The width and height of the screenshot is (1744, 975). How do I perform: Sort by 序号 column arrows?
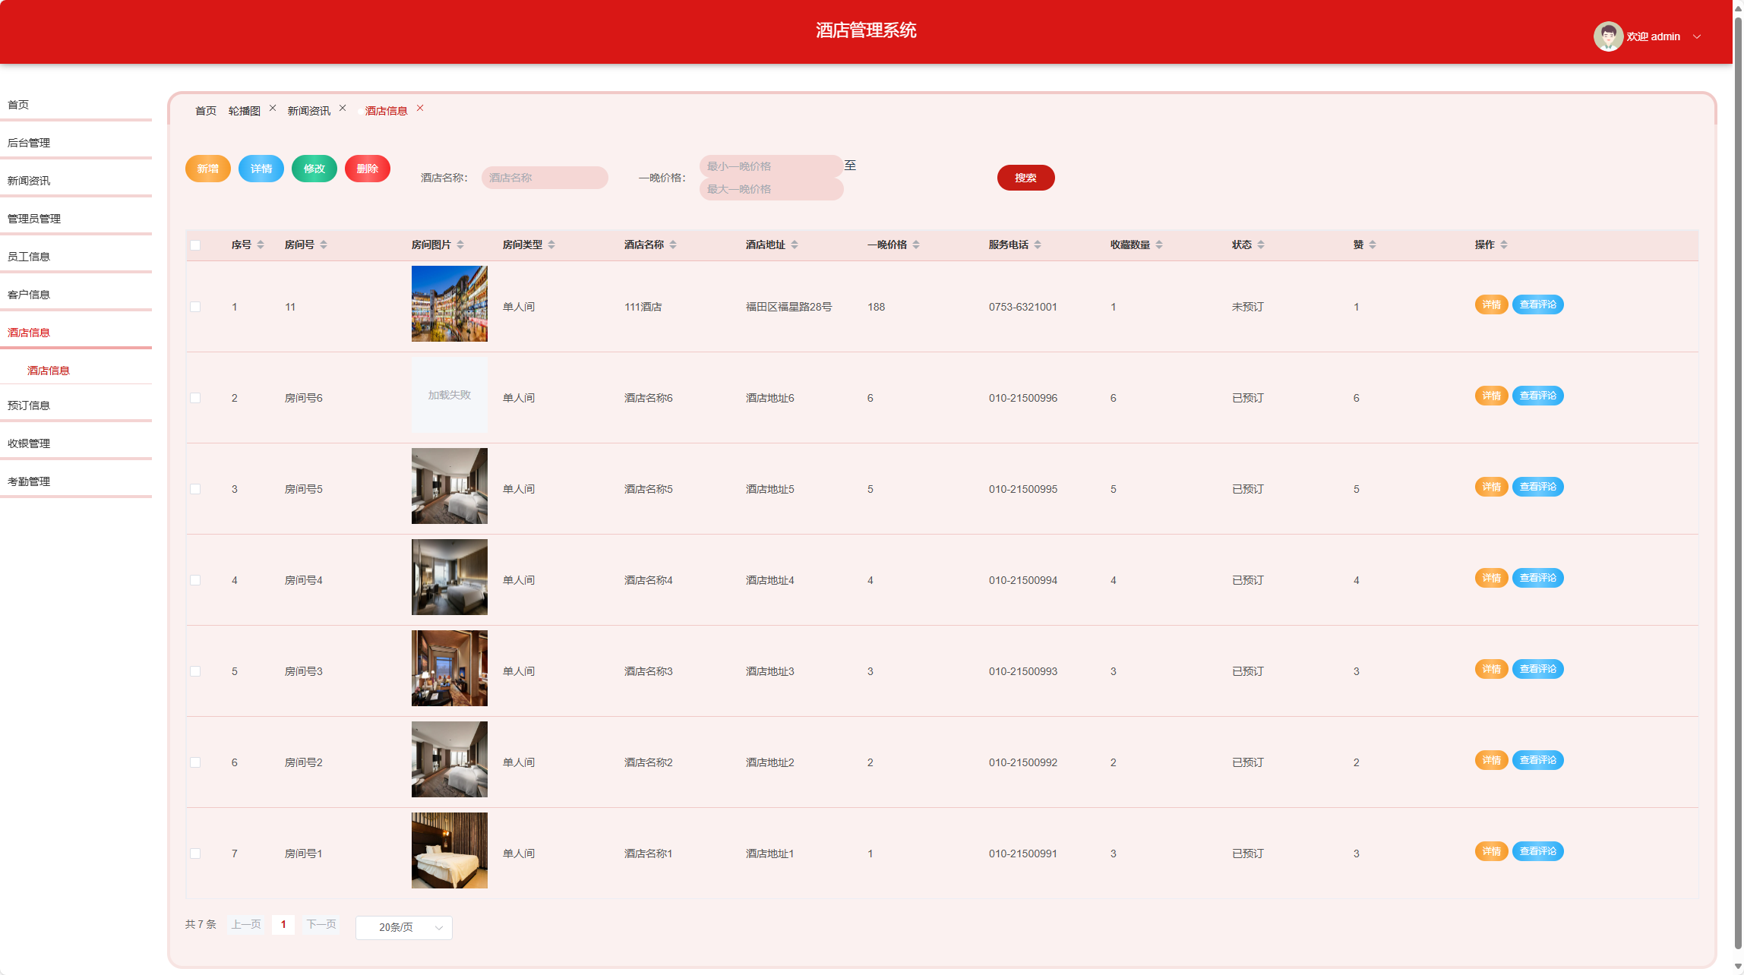point(261,245)
